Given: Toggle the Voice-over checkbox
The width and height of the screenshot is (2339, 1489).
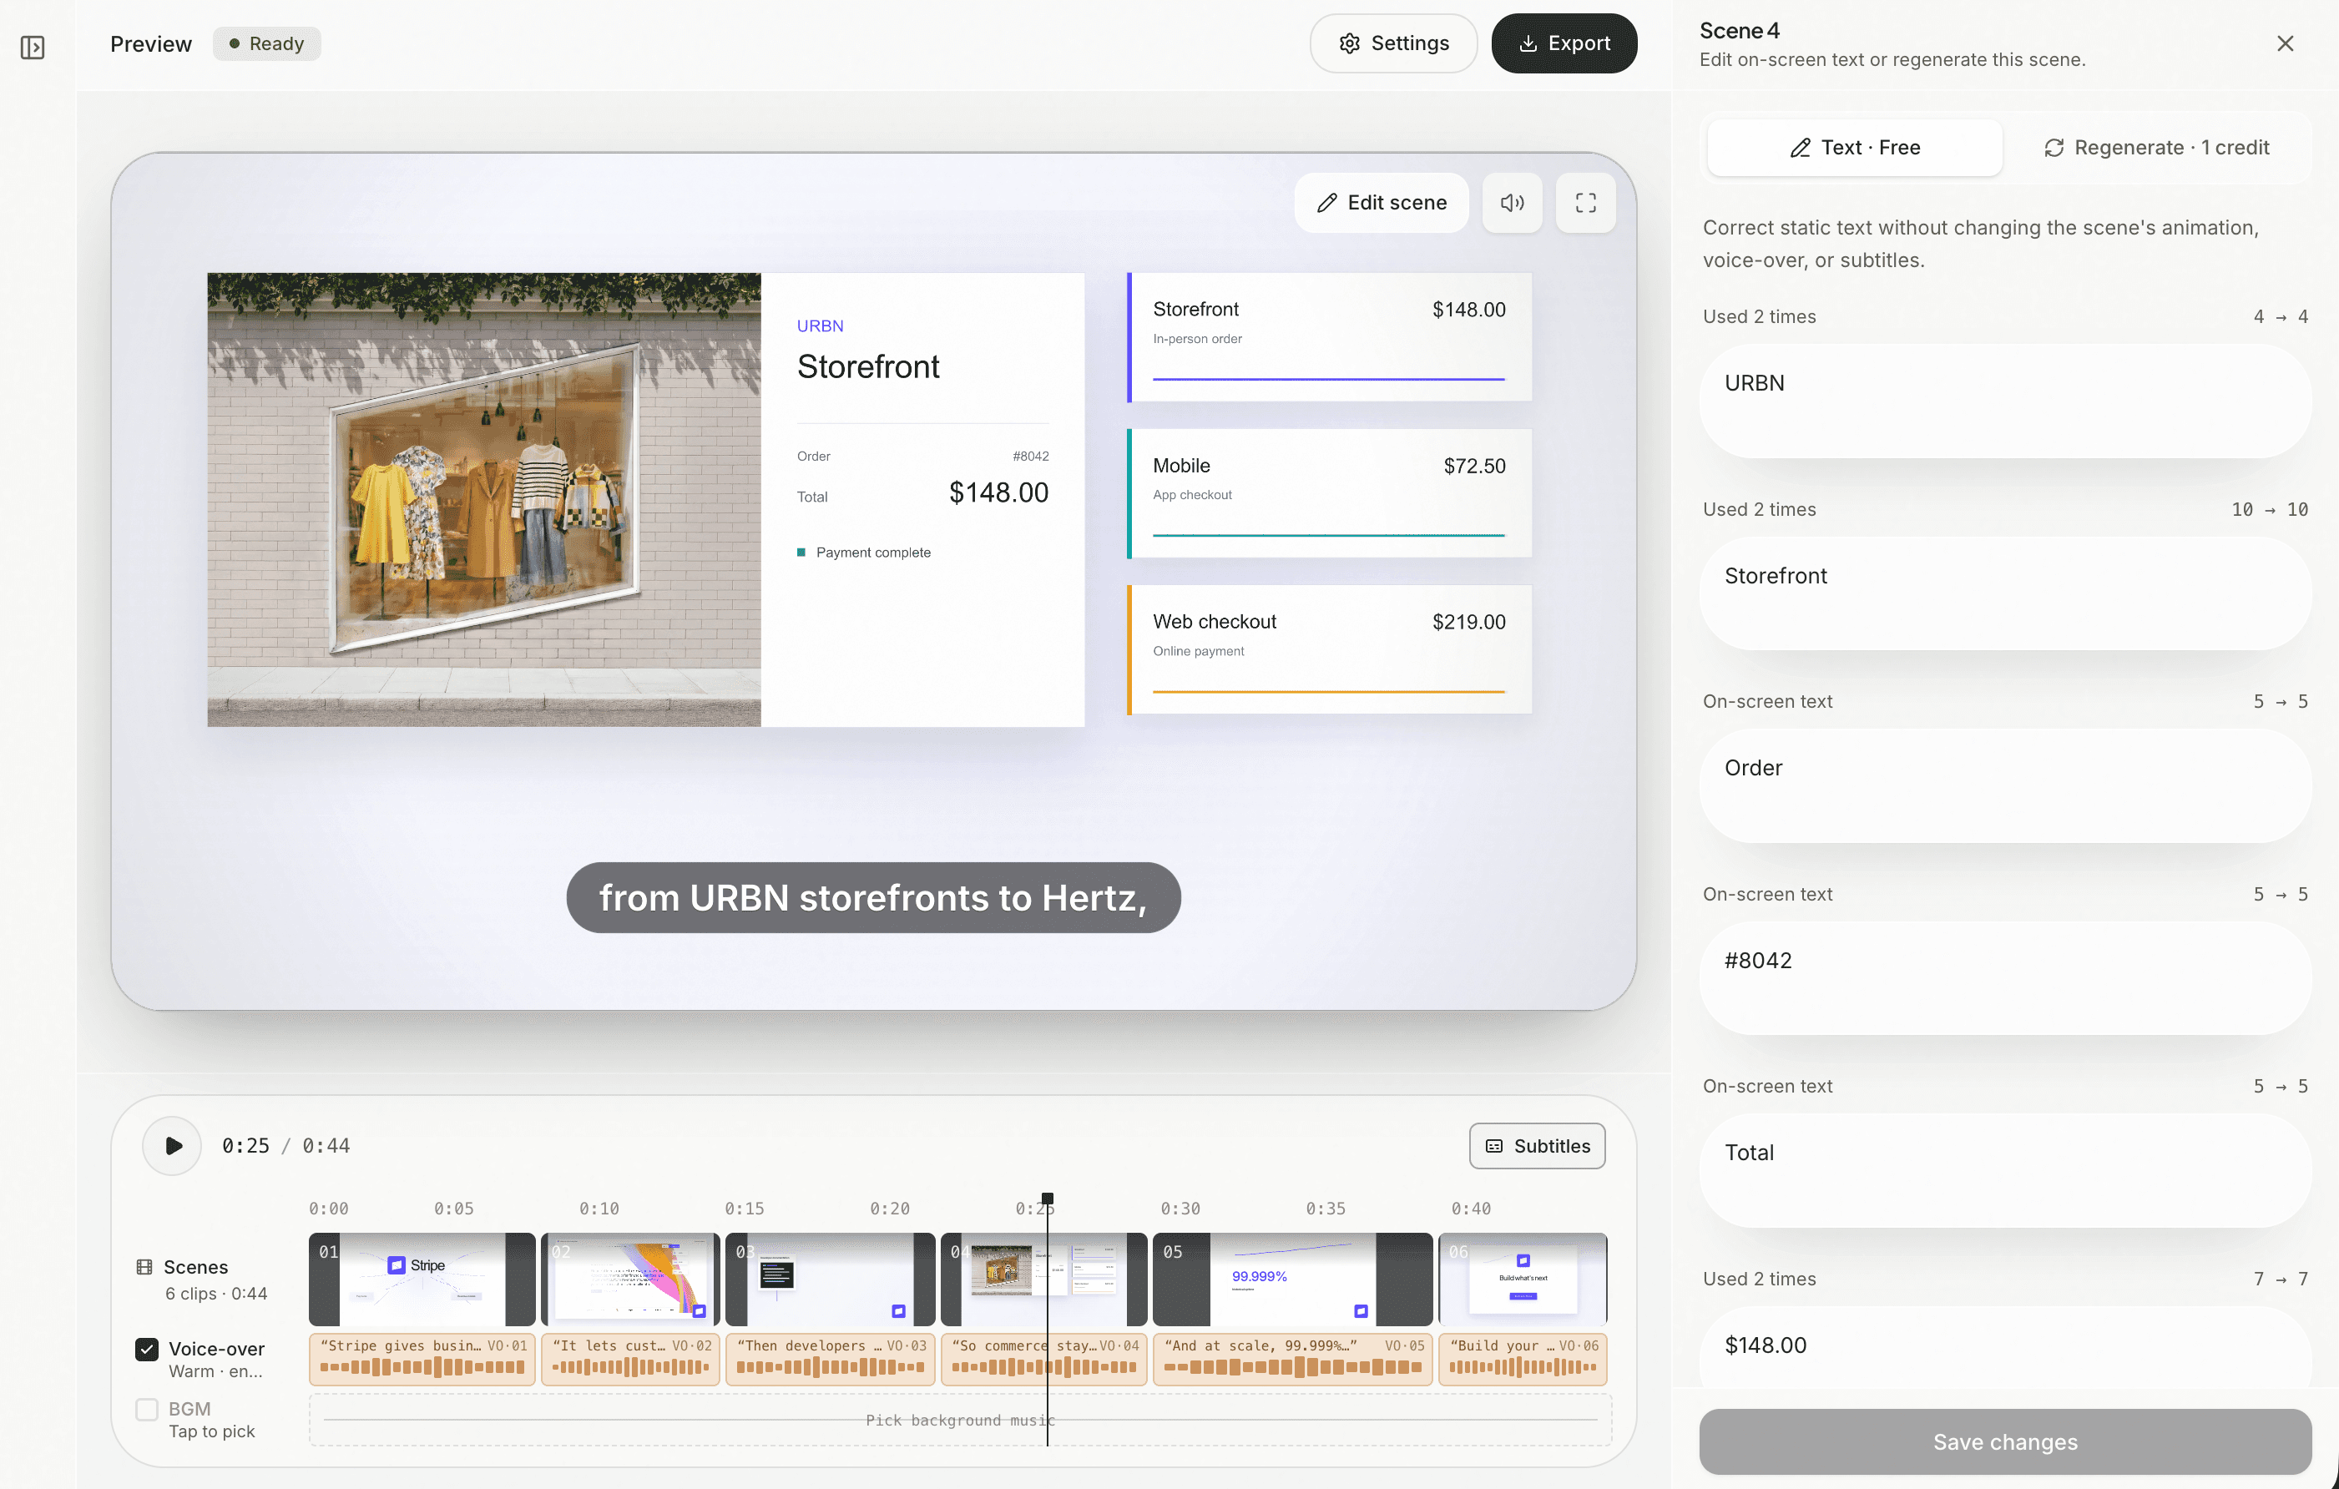Looking at the screenshot, I should pyautogui.click(x=147, y=1349).
